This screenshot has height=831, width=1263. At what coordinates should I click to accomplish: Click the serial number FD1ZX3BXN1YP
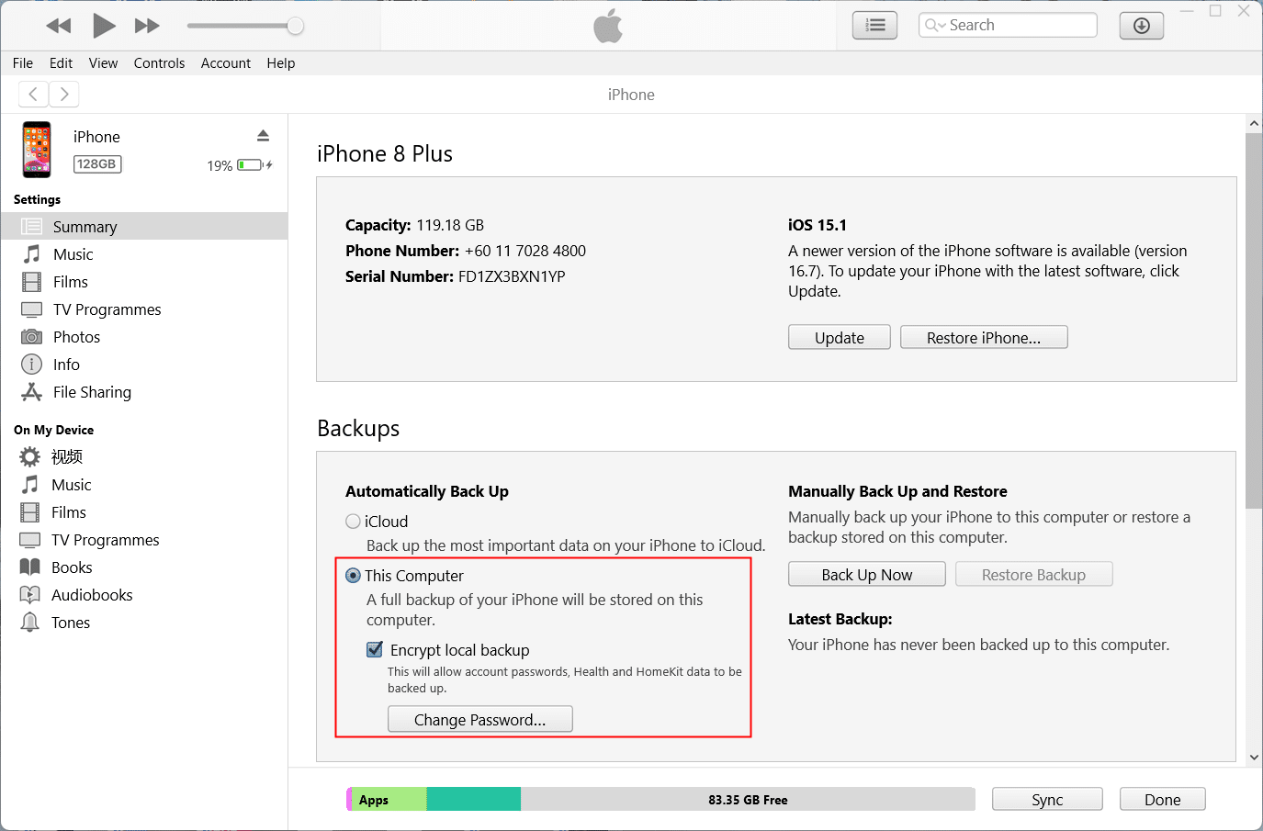pos(512,276)
